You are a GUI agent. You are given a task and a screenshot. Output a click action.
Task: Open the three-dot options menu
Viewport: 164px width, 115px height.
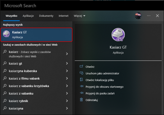(x=149, y=16)
